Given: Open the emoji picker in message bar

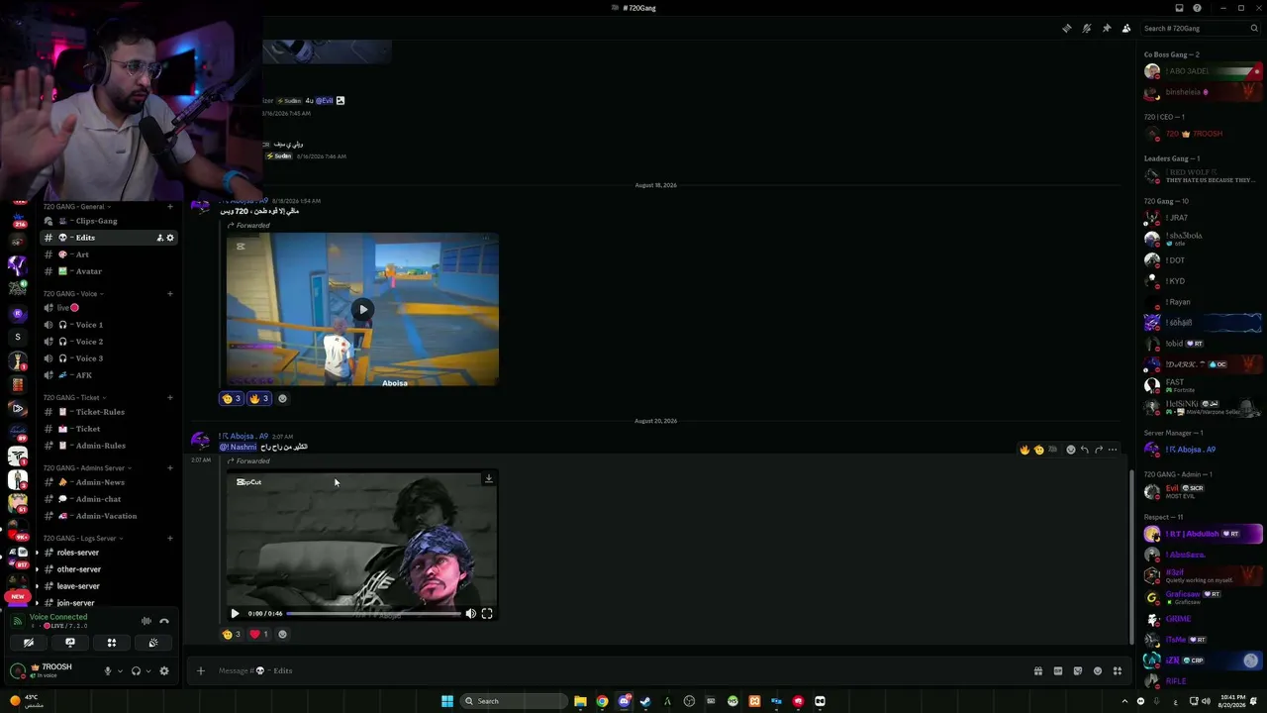Looking at the screenshot, I should [x=1098, y=670].
